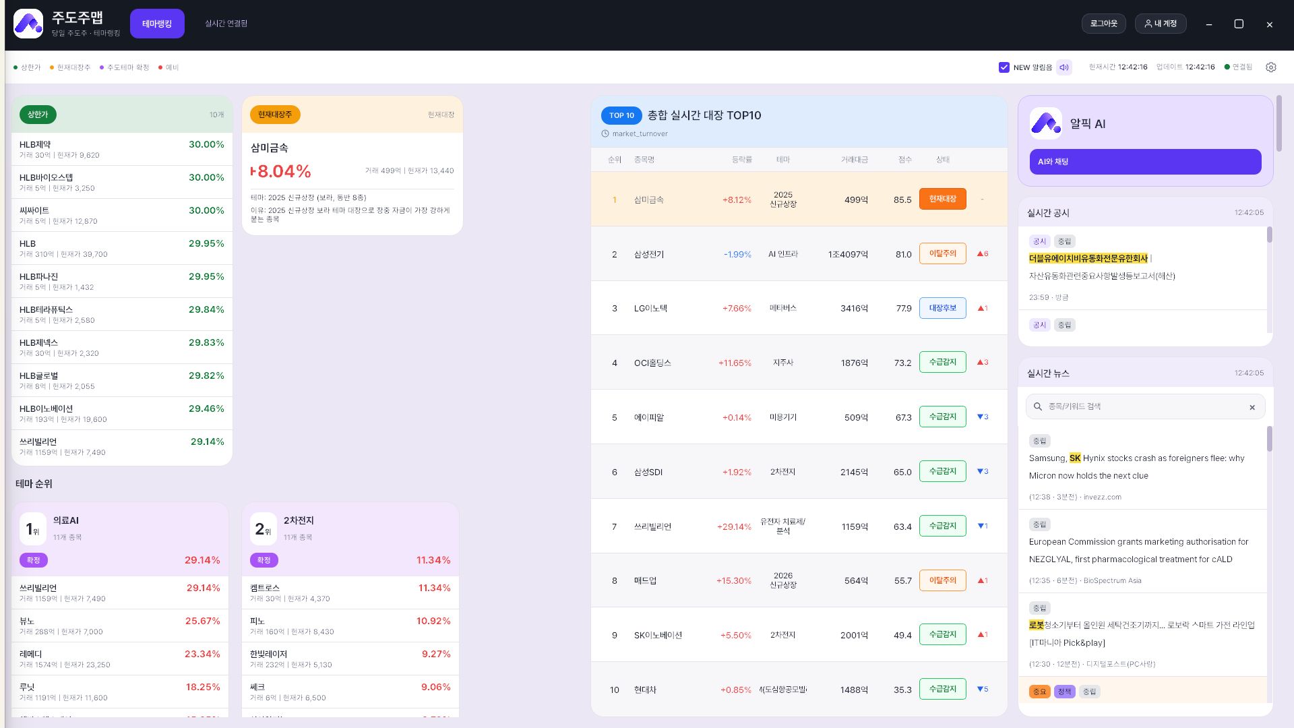Click the 이탈주의 badge for 삼성전기
The image size is (1294, 728).
tap(942, 253)
